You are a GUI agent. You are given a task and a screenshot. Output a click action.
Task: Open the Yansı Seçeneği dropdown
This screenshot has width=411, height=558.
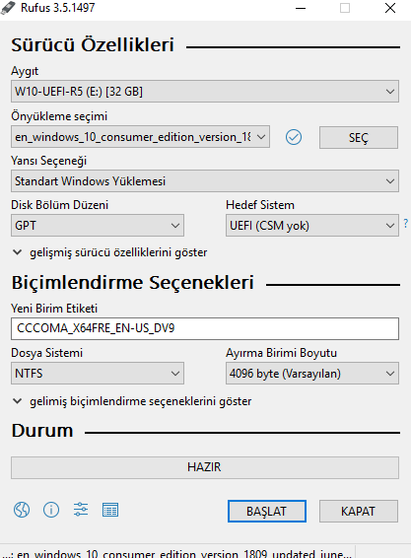[x=205, y=181]
